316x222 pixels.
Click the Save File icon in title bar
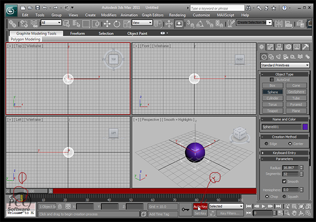pos(37,8)
